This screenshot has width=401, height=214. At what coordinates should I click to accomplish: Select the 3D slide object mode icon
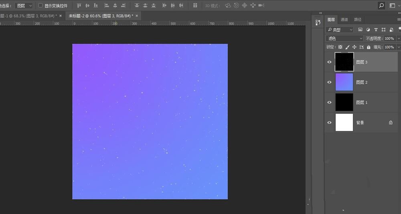click(x=253, y=5)
